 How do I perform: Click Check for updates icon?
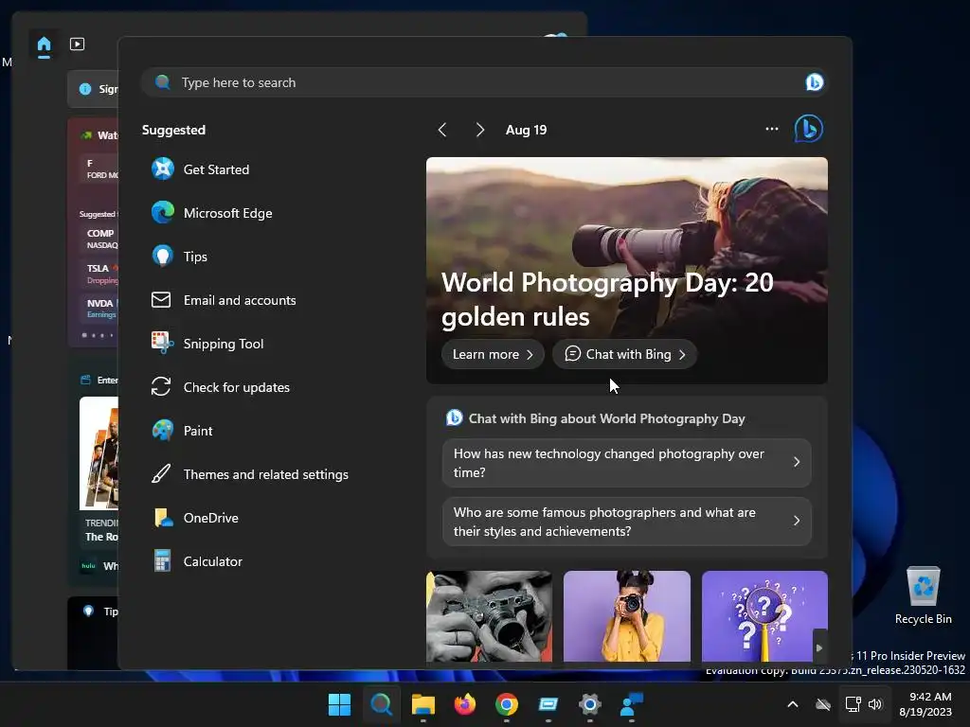(x=161, y=387)
